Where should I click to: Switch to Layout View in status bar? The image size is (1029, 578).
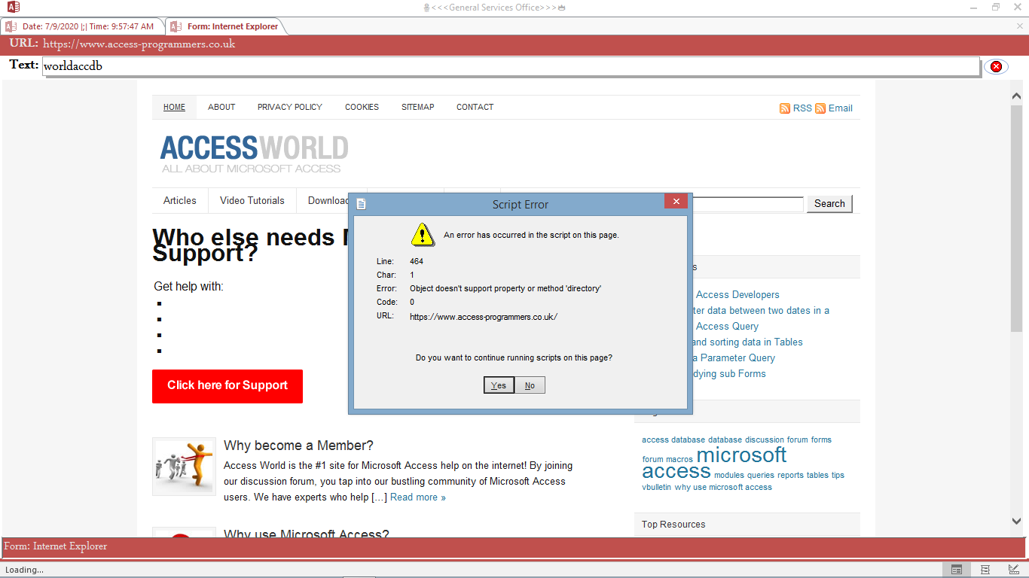[985, 570]
